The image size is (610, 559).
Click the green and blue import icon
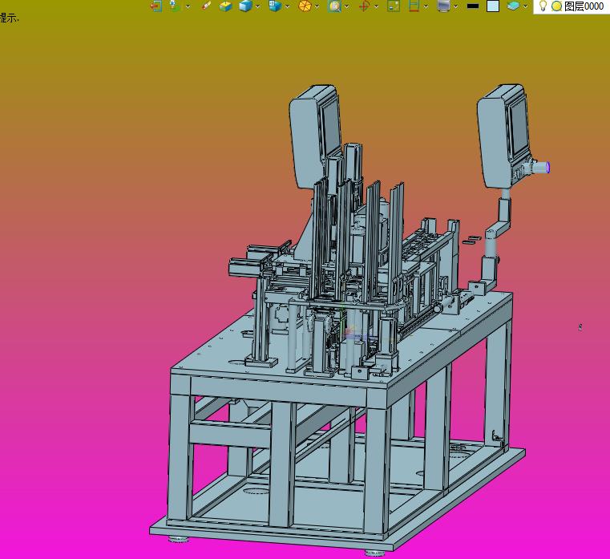175,6
